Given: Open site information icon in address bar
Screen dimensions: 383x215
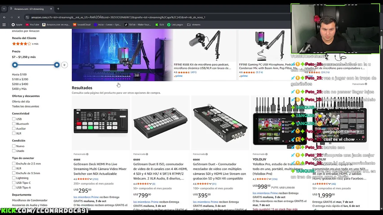Looking at the screenshot, I should [x=27, y=17].
